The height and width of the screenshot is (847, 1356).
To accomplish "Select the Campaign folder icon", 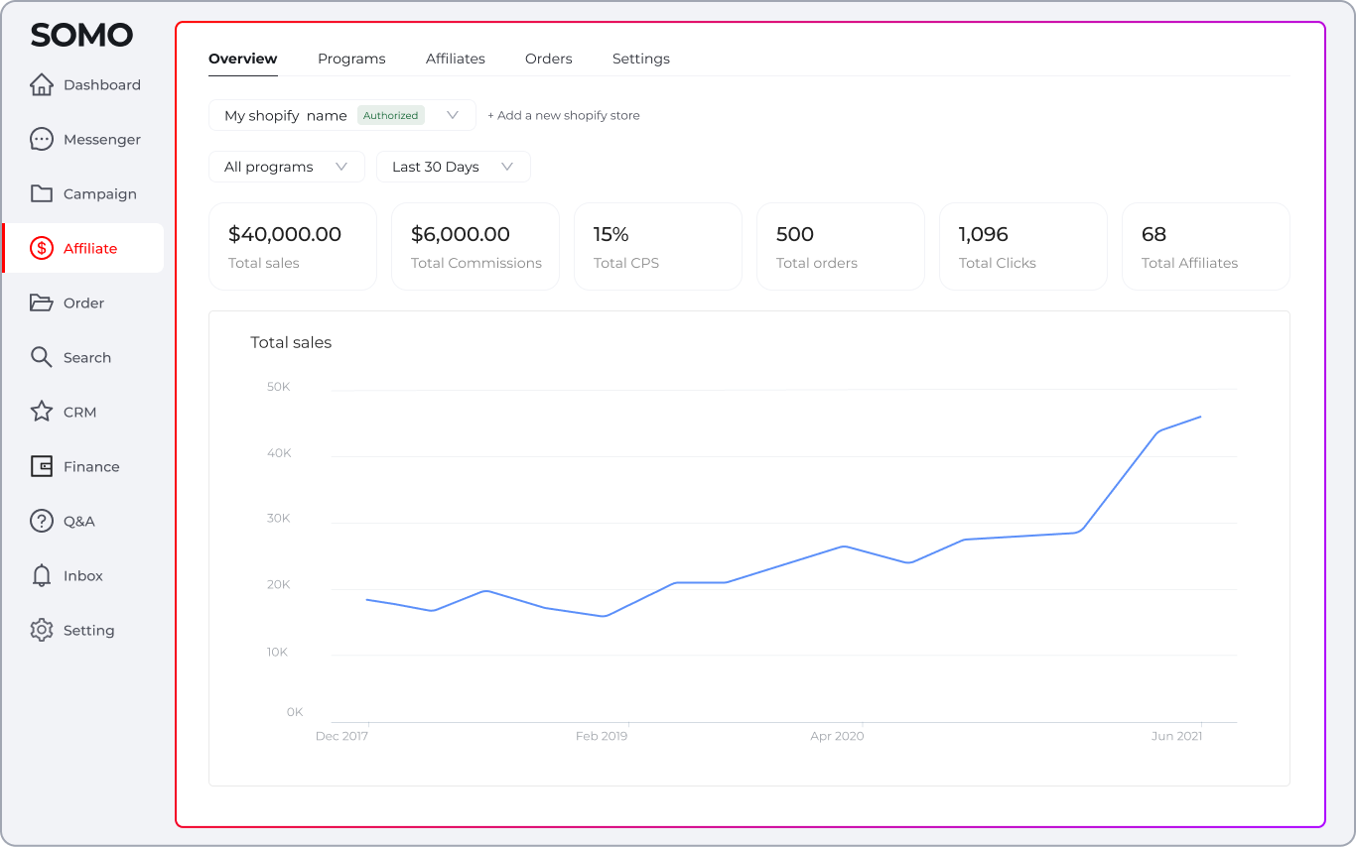I will pos(42,194).
